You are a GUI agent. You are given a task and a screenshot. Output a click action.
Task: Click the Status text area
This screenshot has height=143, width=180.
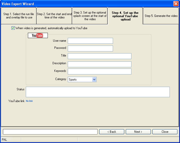point(98,92)
